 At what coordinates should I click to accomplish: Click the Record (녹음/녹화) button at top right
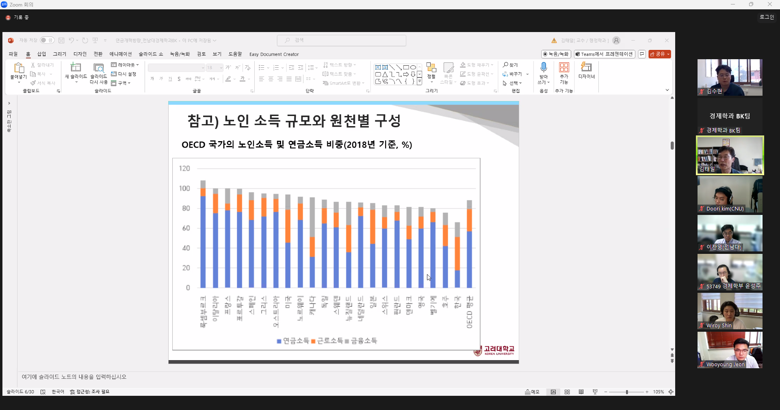pyautogui.click(x=556, y=54)
